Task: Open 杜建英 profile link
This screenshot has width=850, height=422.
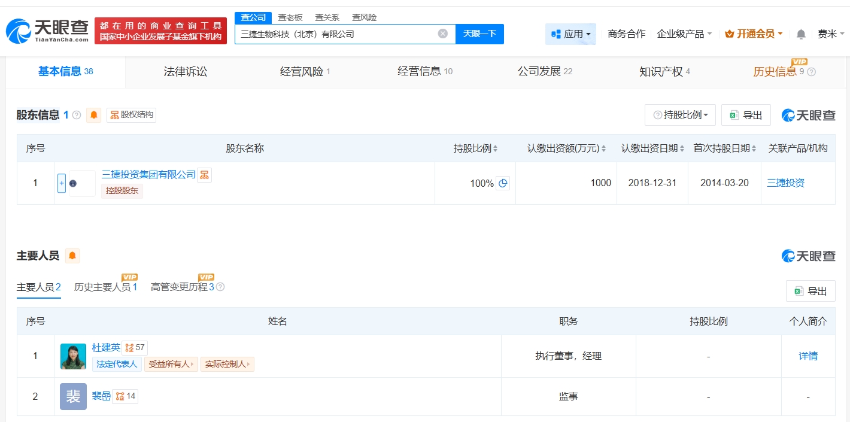Action: pyautogui.click(x=106, y=348)
